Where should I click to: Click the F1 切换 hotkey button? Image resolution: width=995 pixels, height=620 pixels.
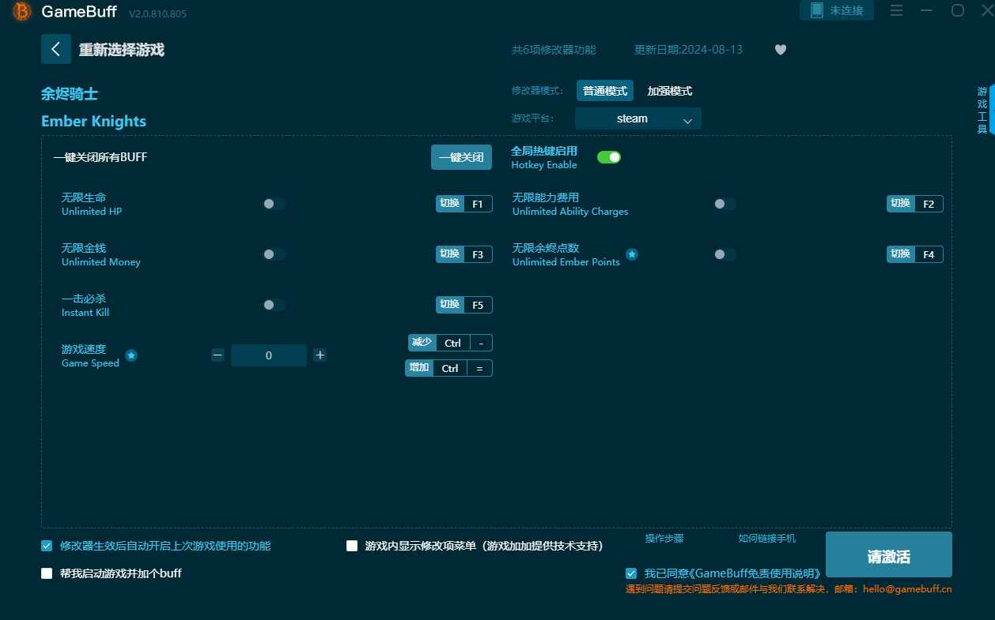(x=464, y=204)
